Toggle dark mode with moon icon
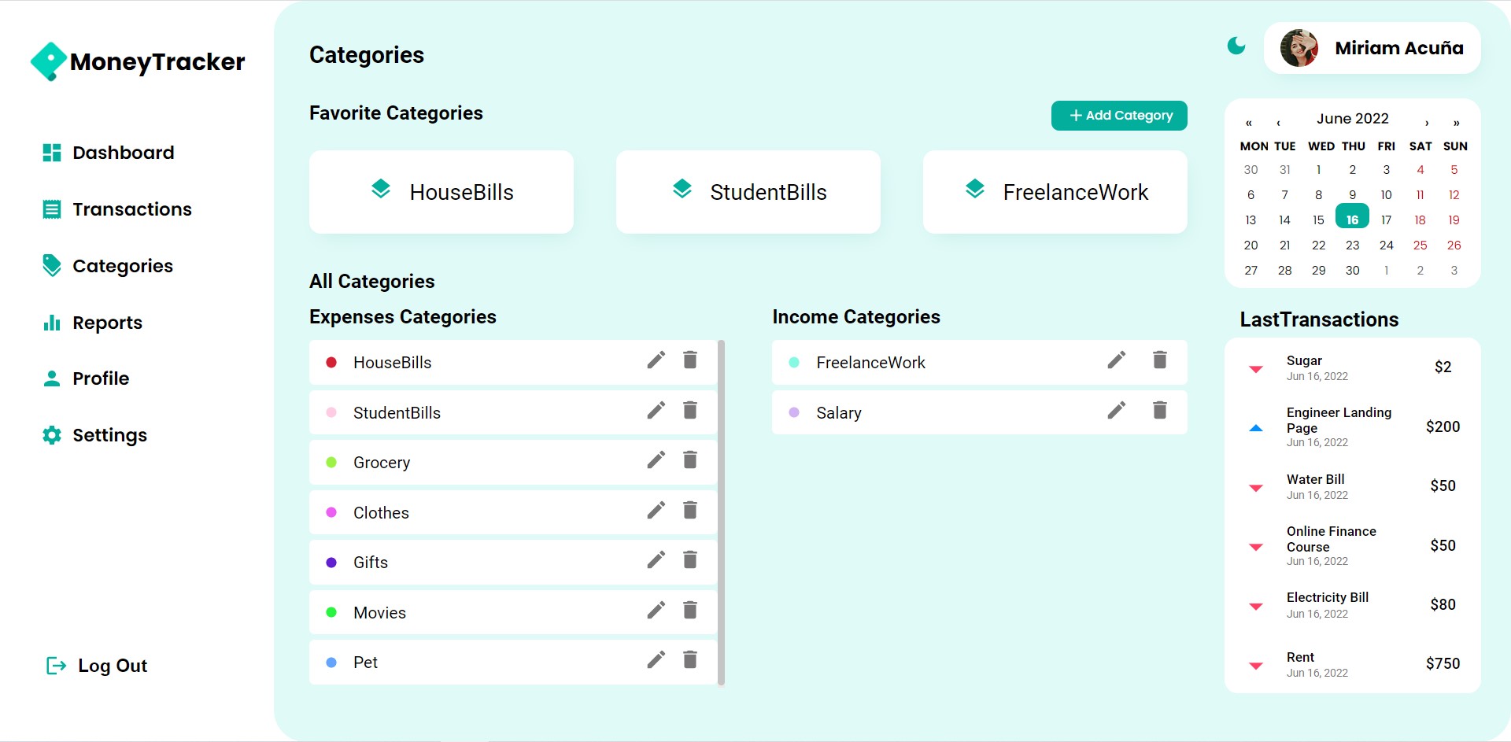Viewport: 1511px width, 742px height. click(1236, 46)
